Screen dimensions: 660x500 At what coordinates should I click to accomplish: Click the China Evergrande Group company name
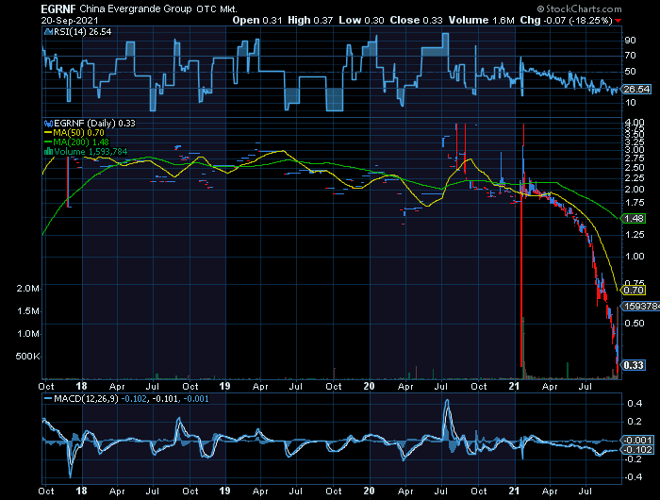click(x=136, y=8)
